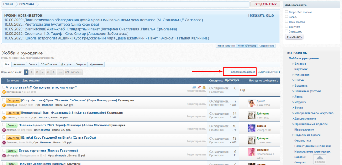Click pineapple's pink avatar image

(251, 152)
